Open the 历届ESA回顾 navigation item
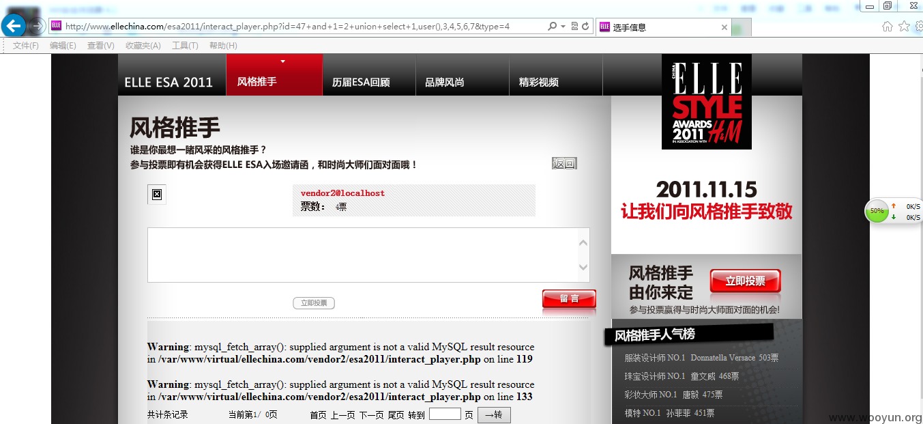The width and height of the screenshot is (923, 424). pos(361,82)
